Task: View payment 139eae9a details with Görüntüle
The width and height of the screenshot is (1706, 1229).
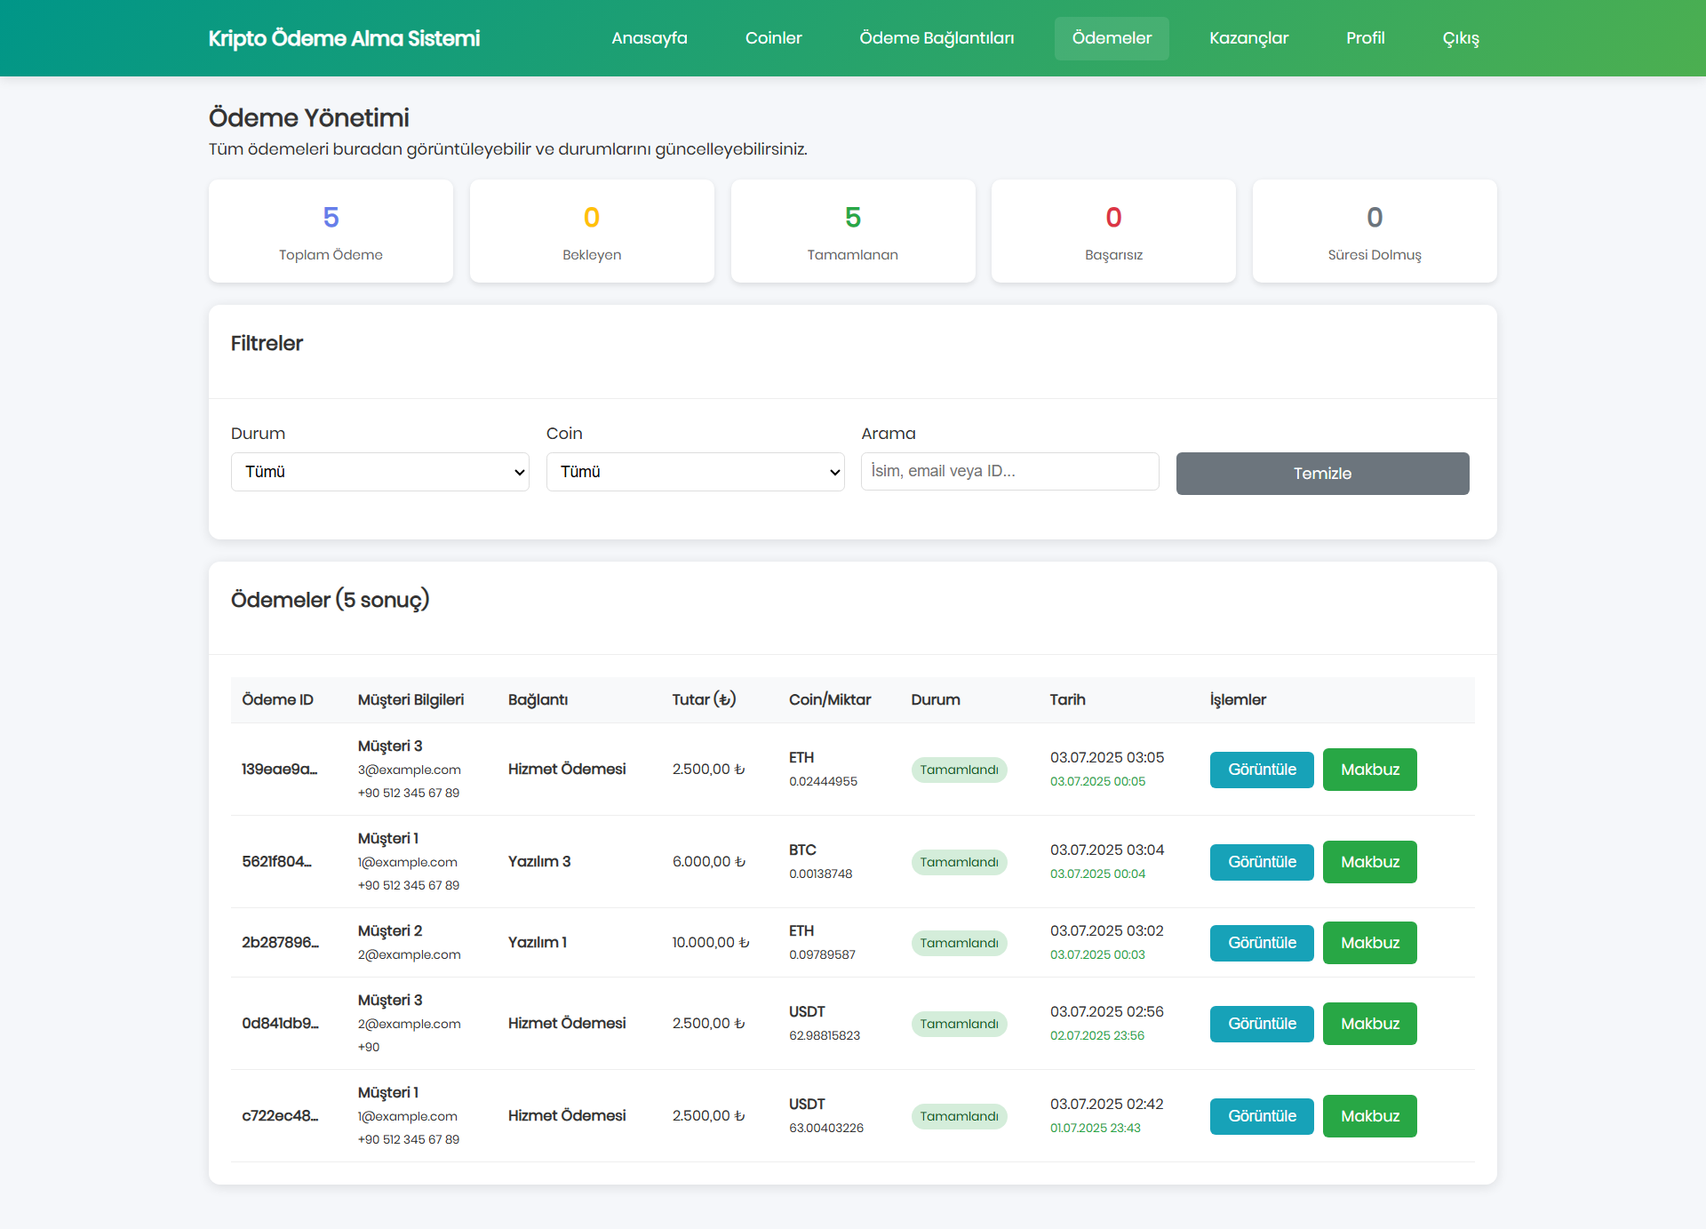Action: click(x=1262, y=770)
